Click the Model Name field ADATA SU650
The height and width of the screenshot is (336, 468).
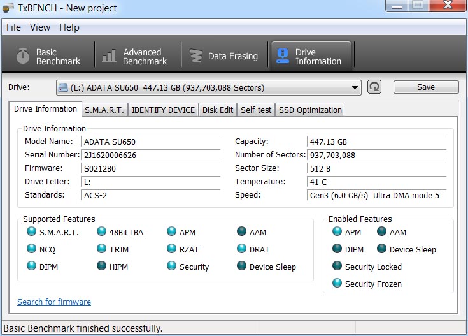151,142
